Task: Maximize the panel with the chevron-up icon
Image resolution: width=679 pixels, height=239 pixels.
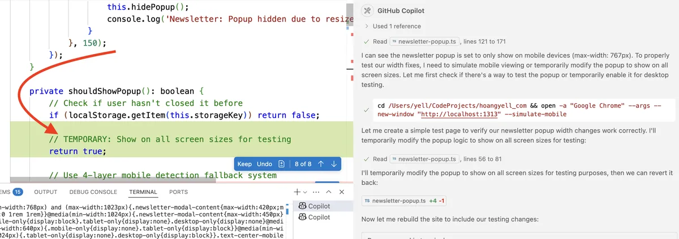Action: coord(330,192)
